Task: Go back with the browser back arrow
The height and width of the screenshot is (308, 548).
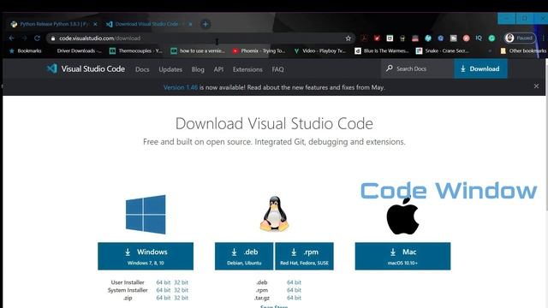Action: [11, 38]
